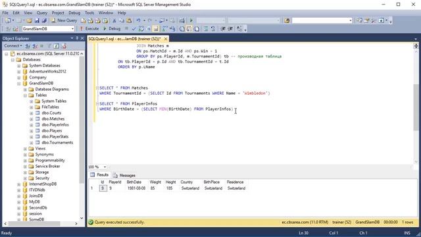The height and width of the screenshot is (237, 421).
Task: Expand the AdventureWorks2012 database
Action: [19, 72]
